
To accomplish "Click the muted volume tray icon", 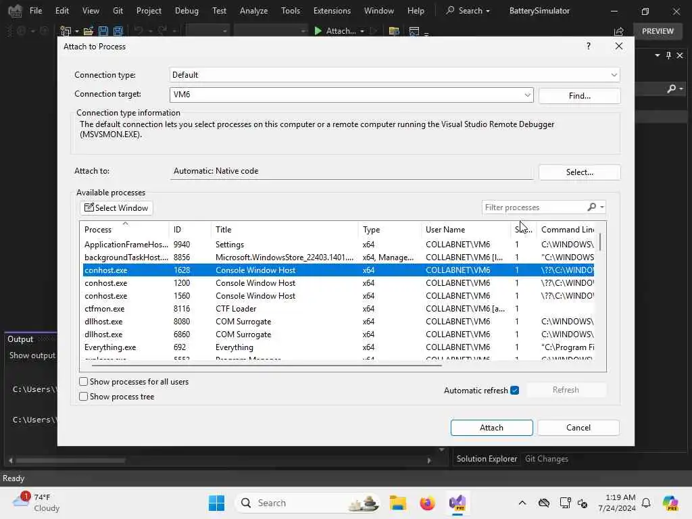I will pyautogui.click(x=583, y=503).
